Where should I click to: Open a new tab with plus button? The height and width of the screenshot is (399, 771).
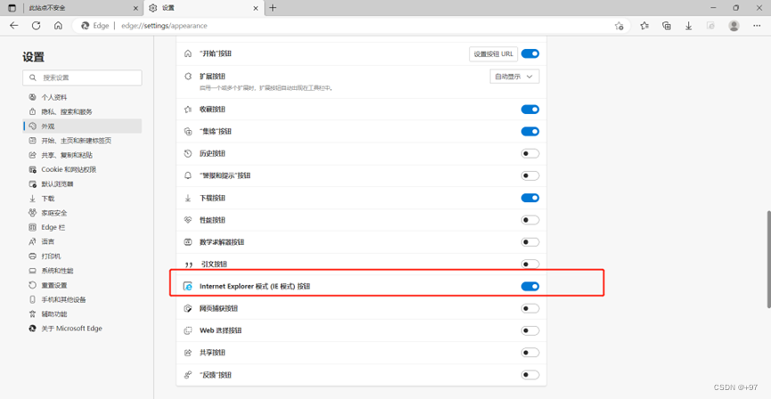click(273, 8)
